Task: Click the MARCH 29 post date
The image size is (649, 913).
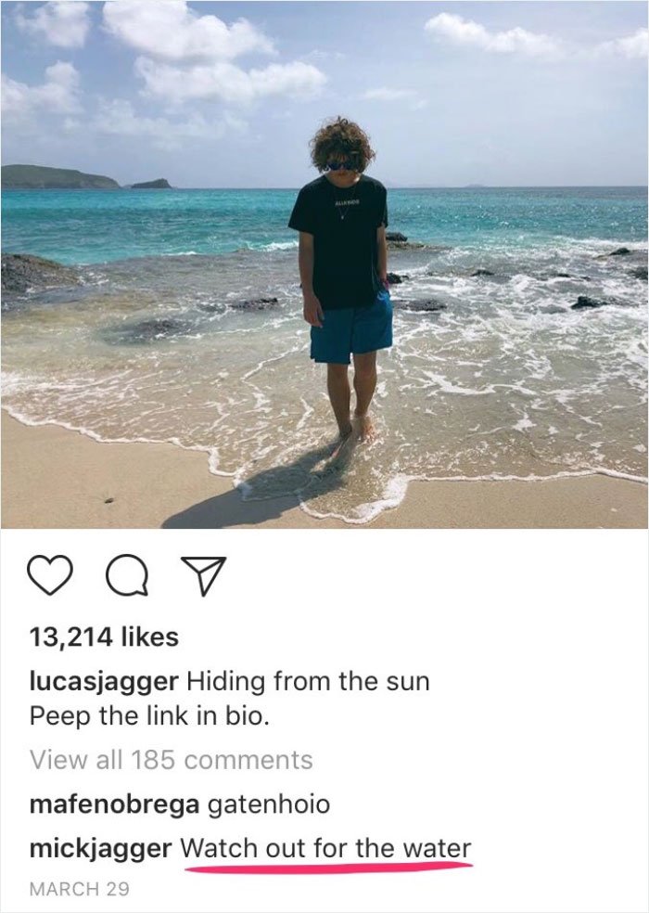Action: (x=79, y=889)
